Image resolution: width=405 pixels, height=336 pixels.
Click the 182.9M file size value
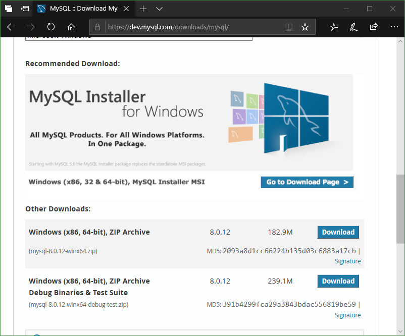click(280, 232)
